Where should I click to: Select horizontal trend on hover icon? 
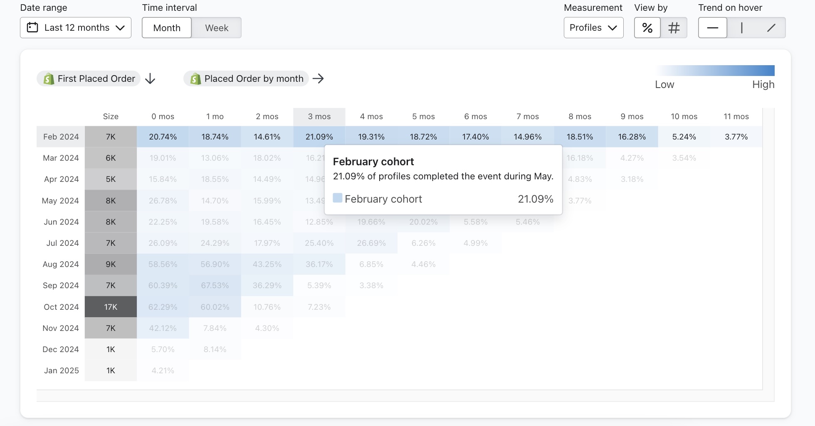click(712, 28)
